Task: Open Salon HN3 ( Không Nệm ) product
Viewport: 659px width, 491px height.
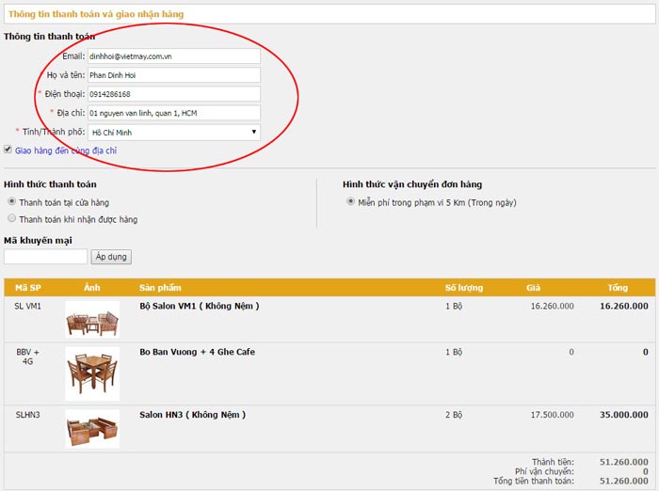Action: click(192, 415)
